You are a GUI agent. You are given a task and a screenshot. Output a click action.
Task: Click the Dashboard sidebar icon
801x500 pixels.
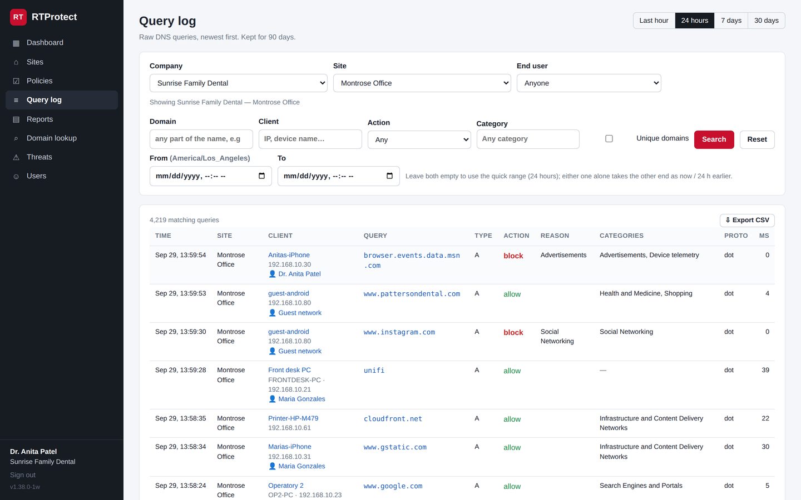(16, 43)
